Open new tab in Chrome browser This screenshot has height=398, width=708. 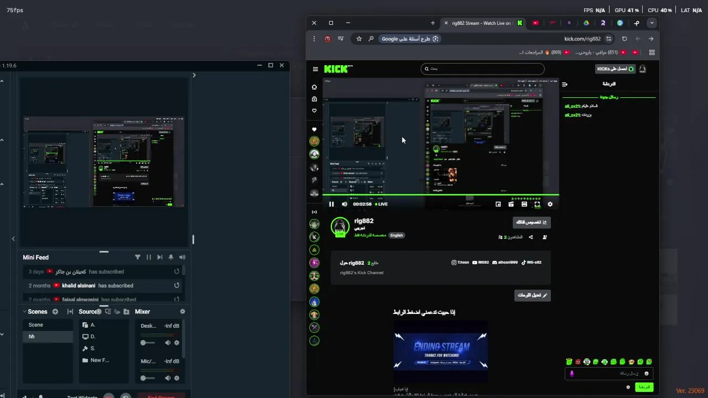pos(433,23)
